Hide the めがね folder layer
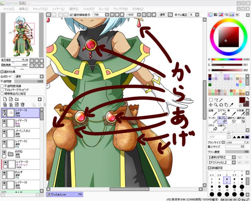 coord(4,152)
